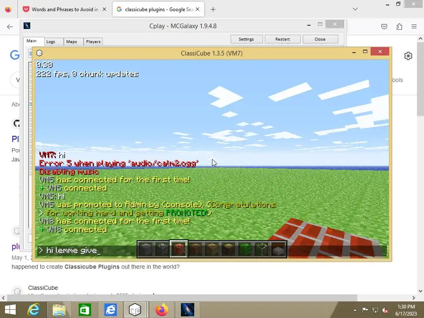Select the red brick block in hotbar
Image resolution: width=424 pixels, height=318 pixels.
coord(179,249)
